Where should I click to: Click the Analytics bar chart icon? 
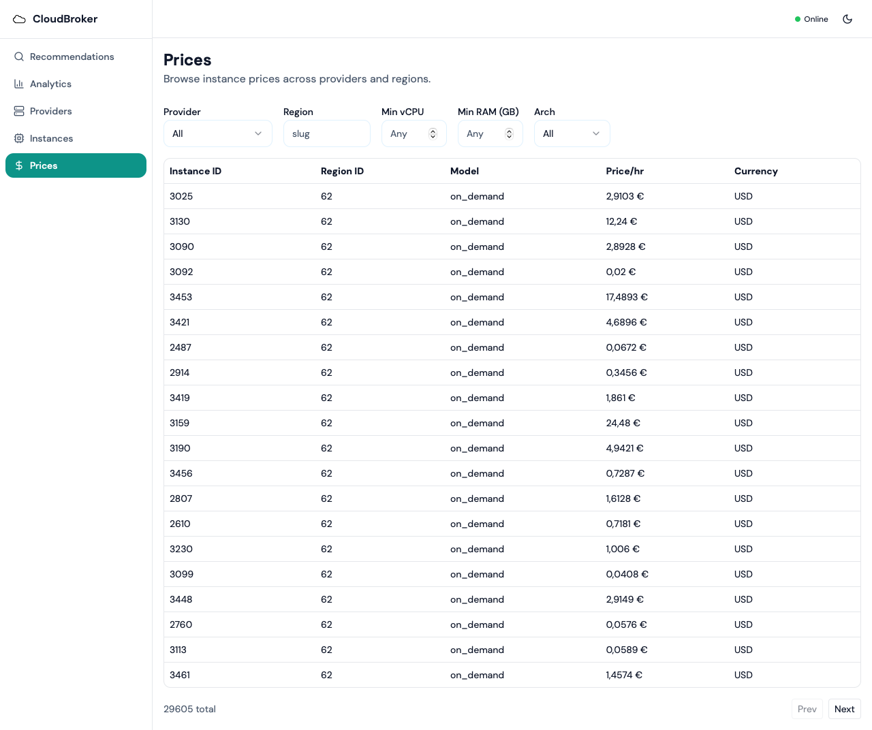tap(19, 84)
